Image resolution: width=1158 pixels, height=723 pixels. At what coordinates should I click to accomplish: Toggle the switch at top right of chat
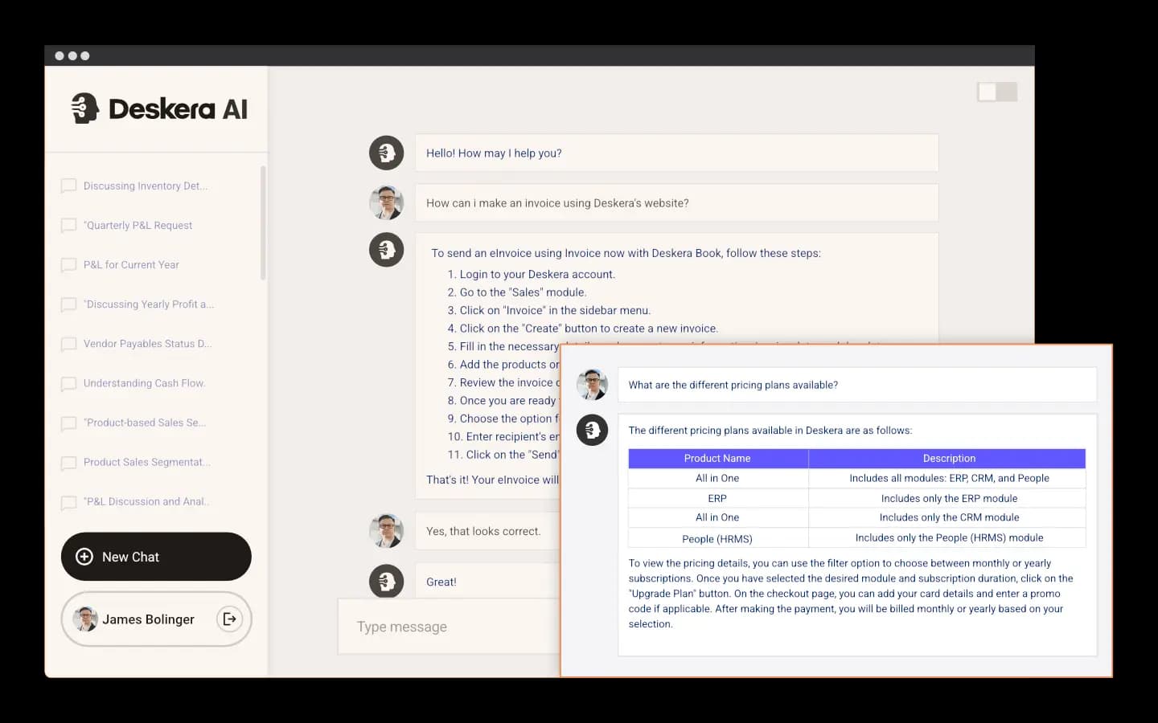pos(997,92)
